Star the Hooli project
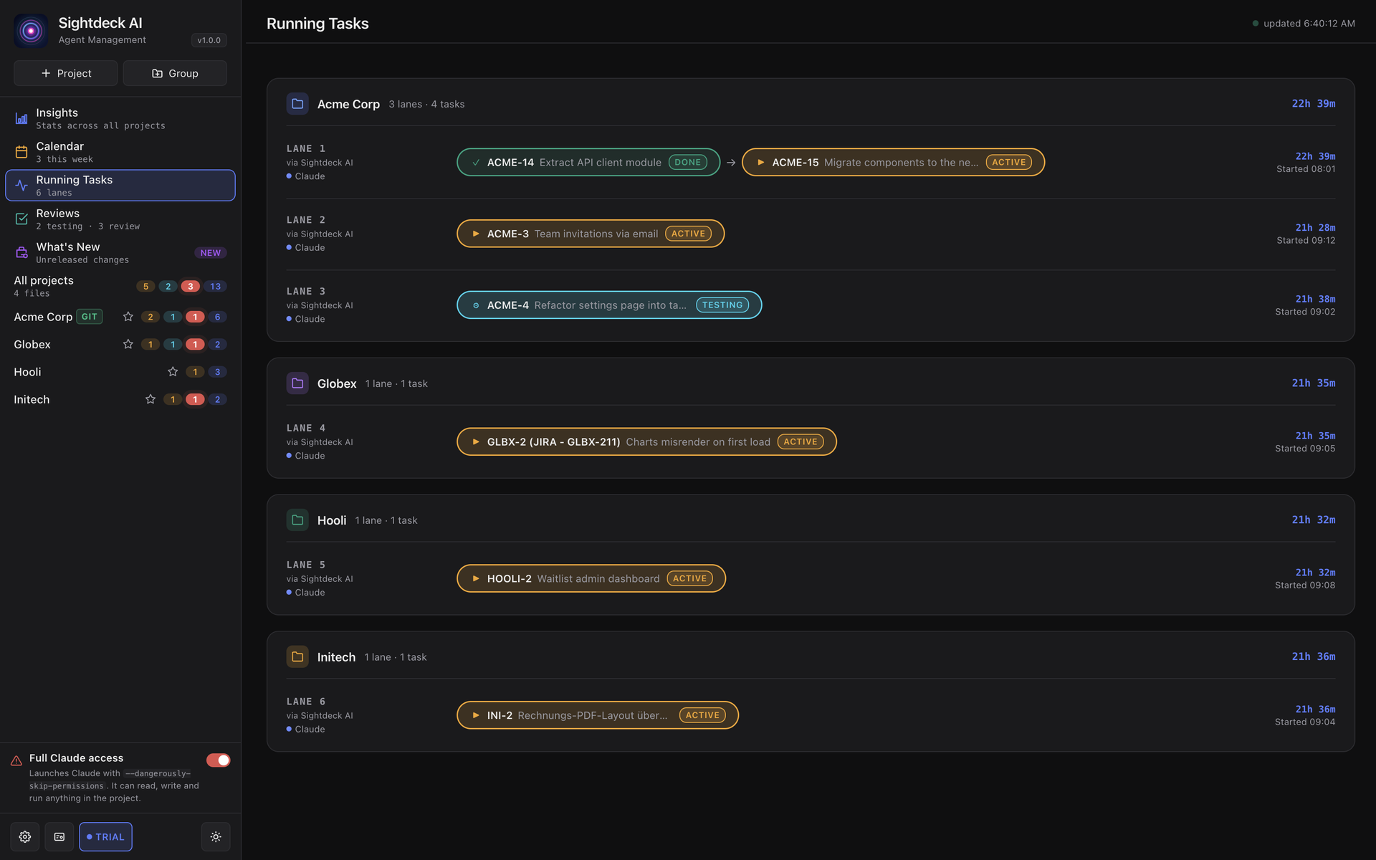Image resolution: width=1376 pixels, height=860 pixels. [173, 372]
